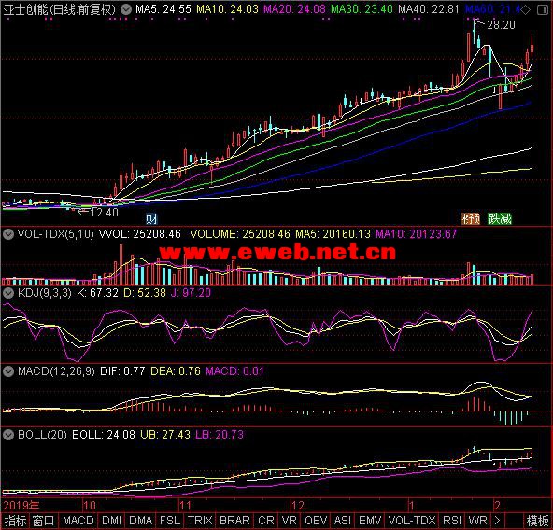Switch to DMI indicator tab
The width and height of the screenshot is (553, 530).
click(111, 521)
